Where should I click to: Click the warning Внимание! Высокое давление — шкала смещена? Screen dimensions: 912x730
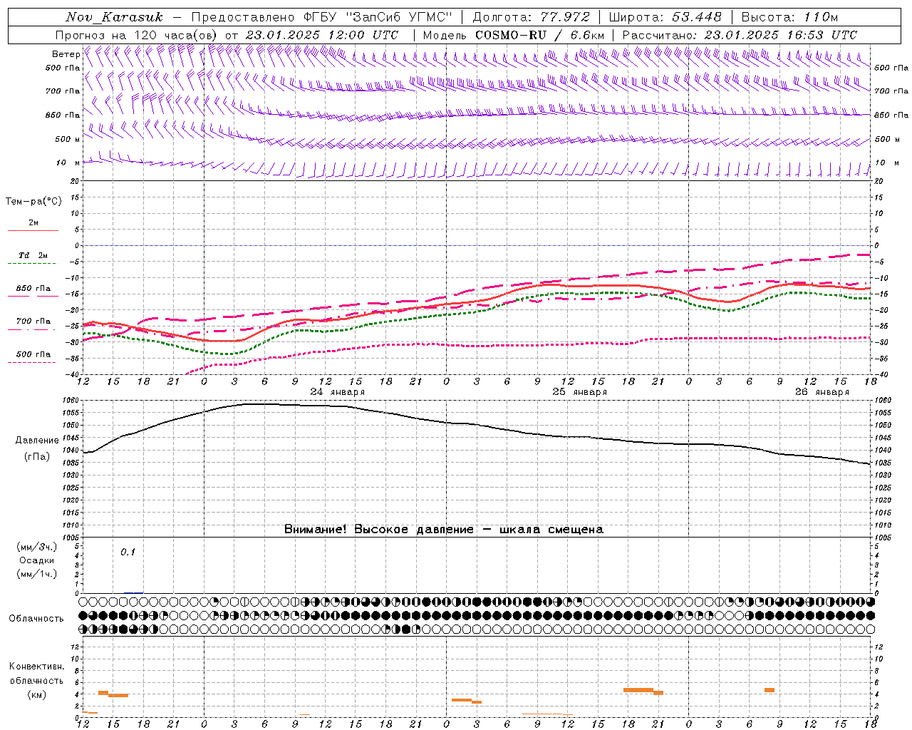coord(444,530)
